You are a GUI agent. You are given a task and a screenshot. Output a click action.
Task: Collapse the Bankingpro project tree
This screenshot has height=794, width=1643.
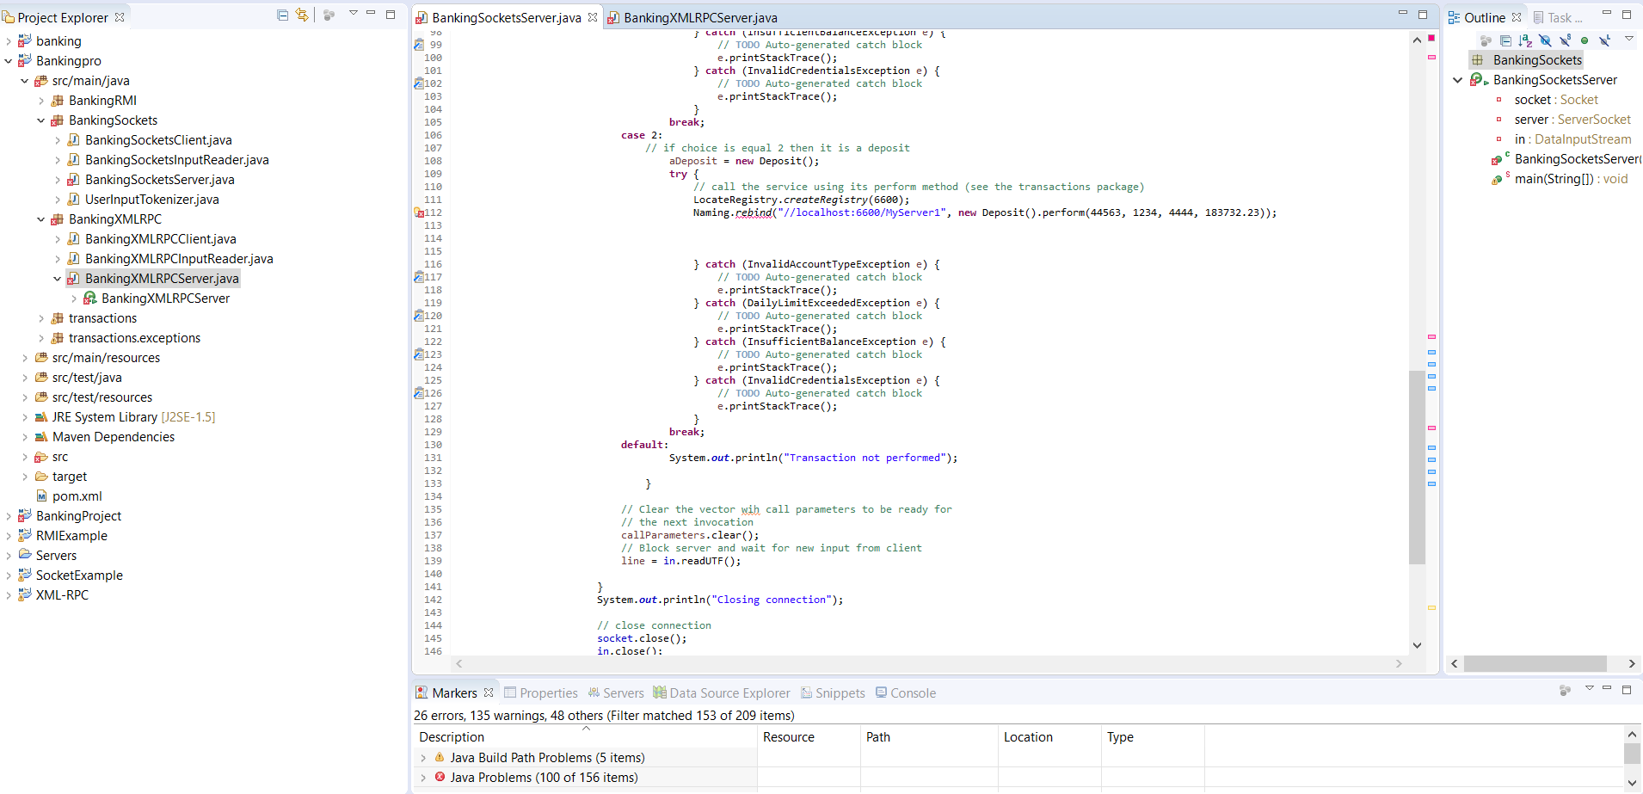coord(9,61)
